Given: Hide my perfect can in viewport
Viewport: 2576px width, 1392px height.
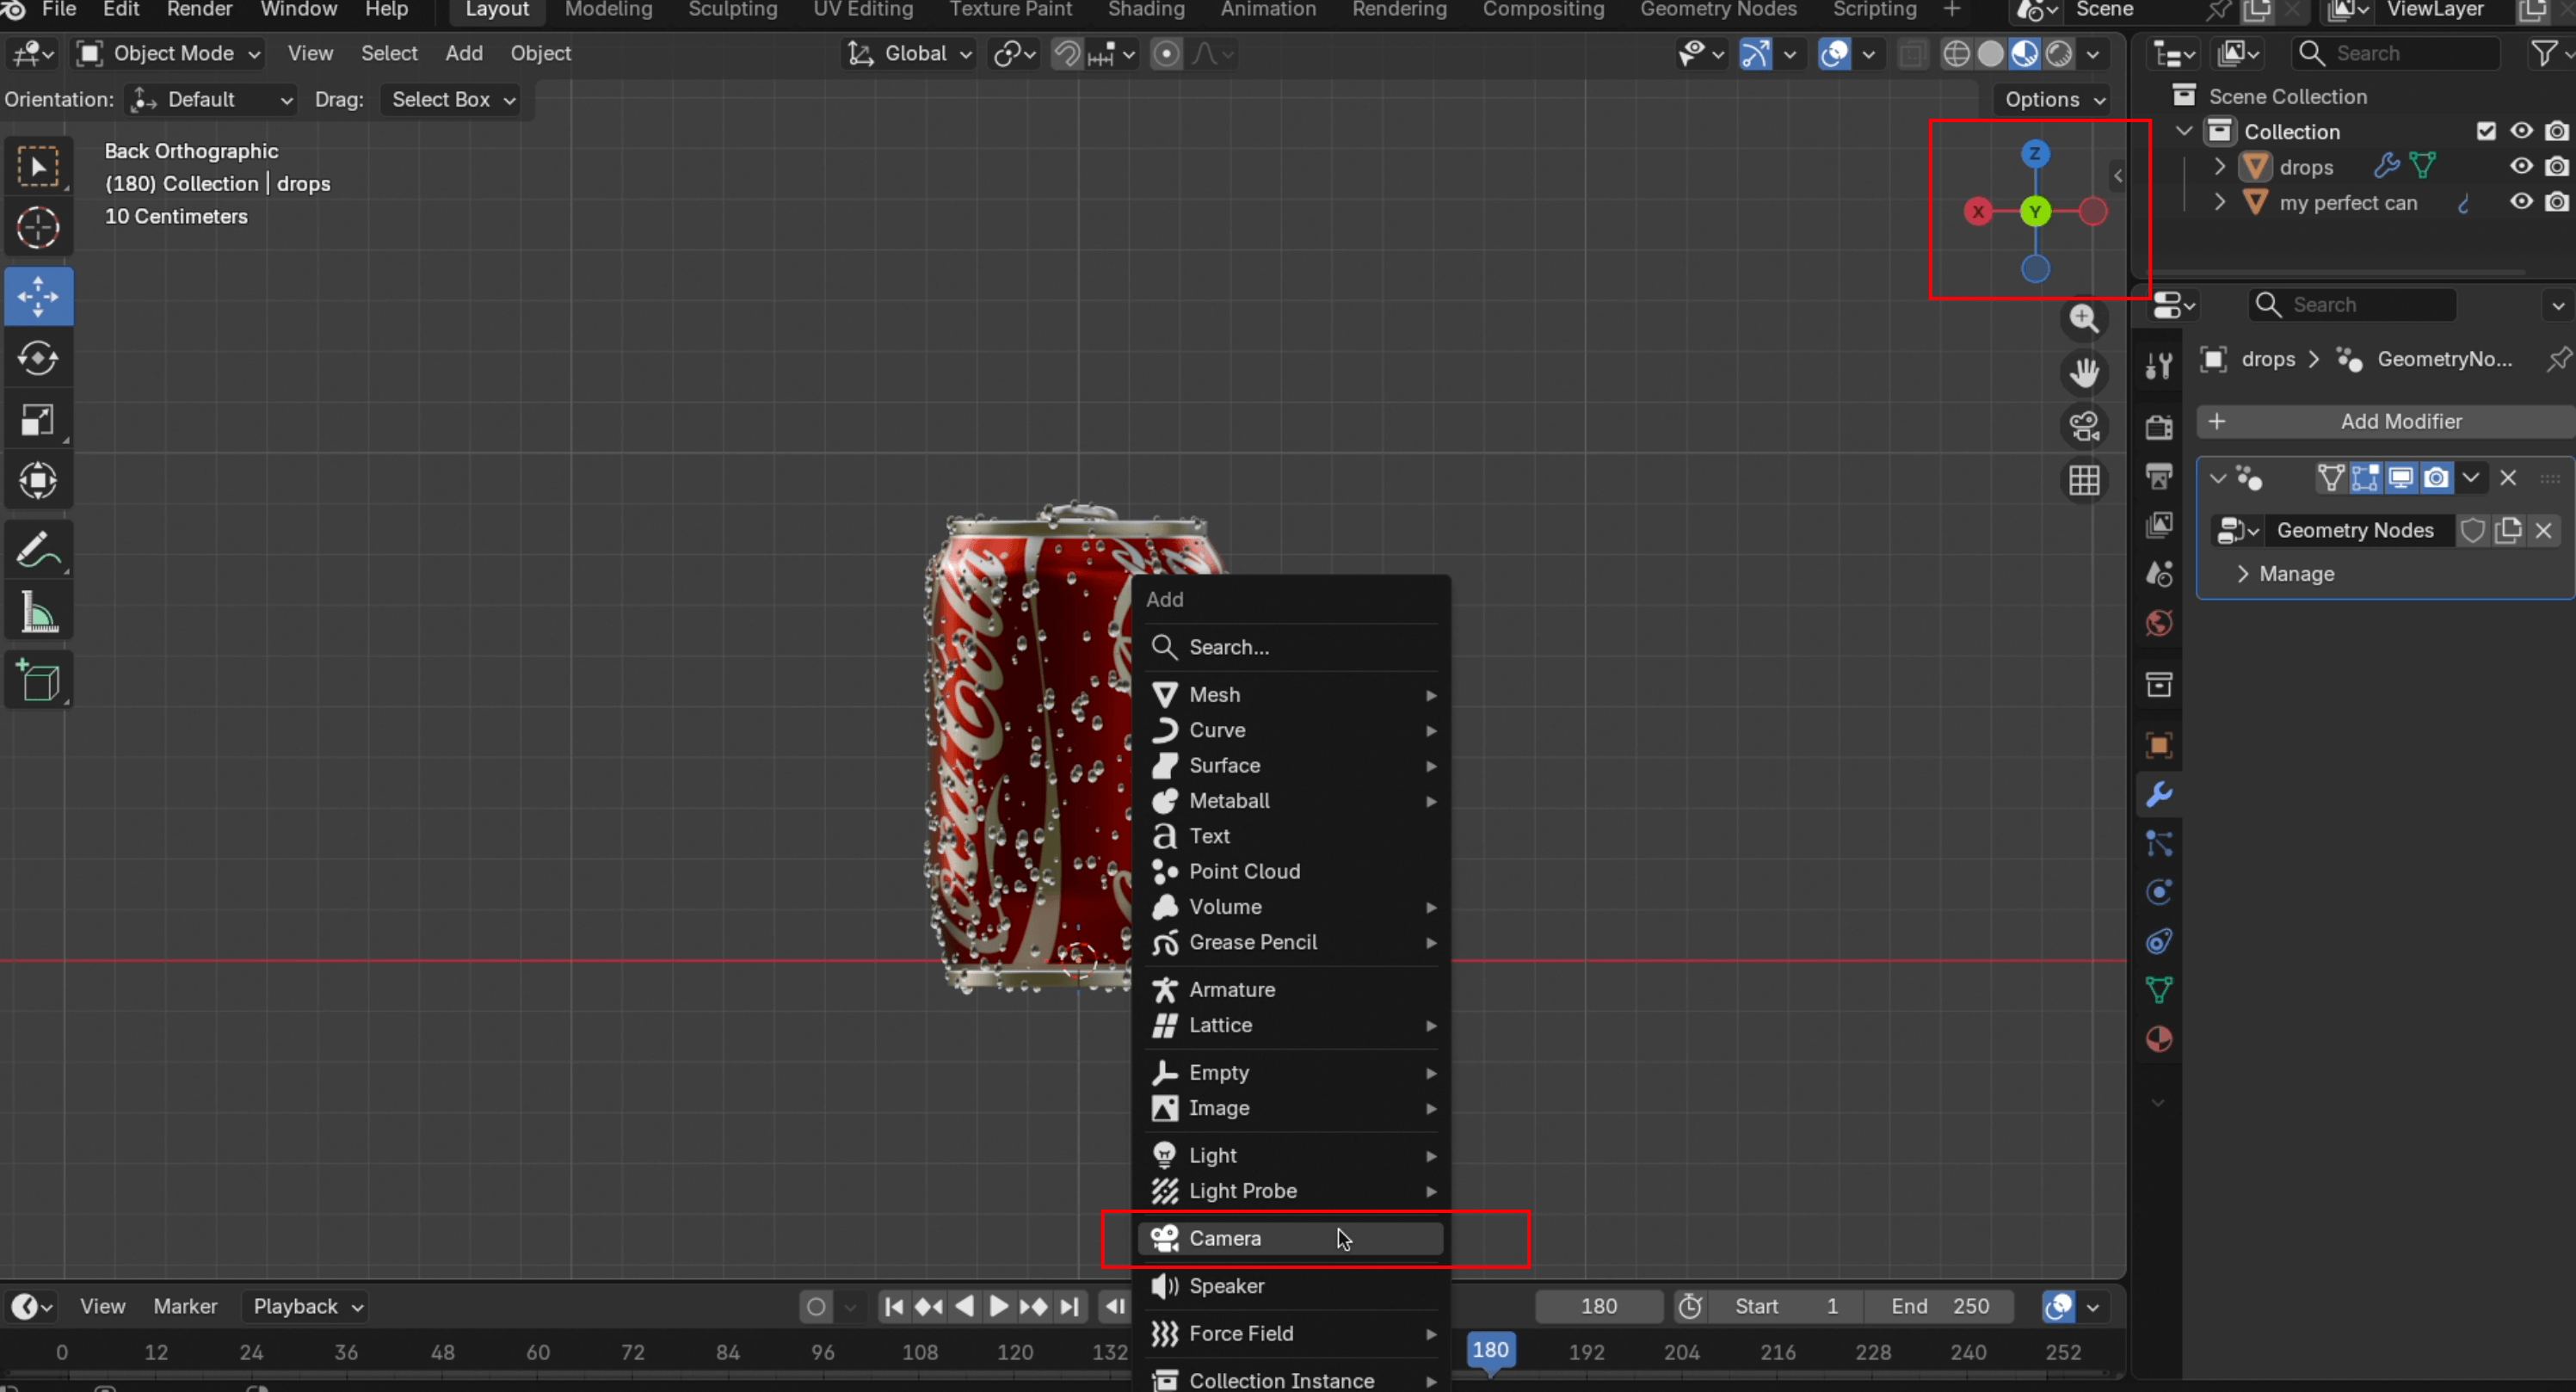Looking at the screenshot, I should [x=2521, y=202].
